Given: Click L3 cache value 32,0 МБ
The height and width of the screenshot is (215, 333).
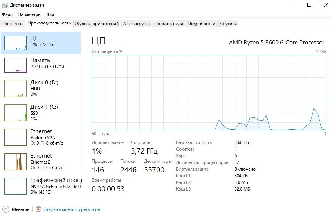Looking at the screenshot, I should click(x=242, y=189).
